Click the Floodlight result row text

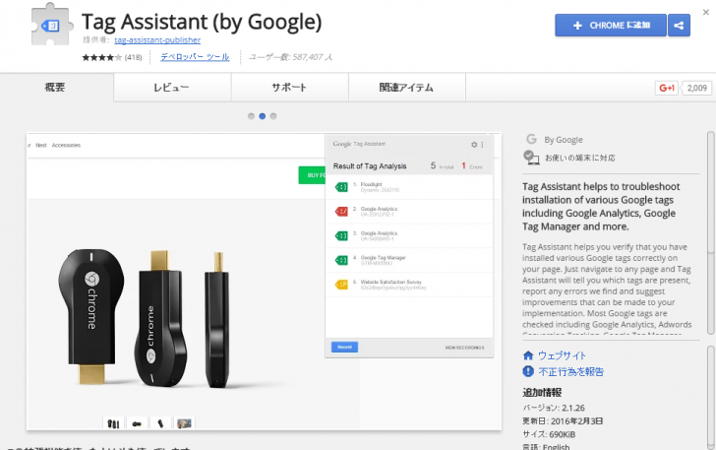[380, 187]
